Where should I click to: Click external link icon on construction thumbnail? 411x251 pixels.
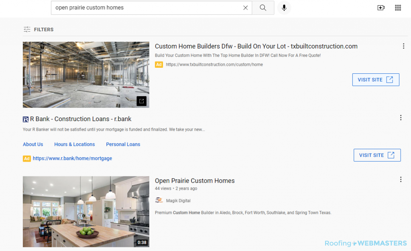[142, 101]
